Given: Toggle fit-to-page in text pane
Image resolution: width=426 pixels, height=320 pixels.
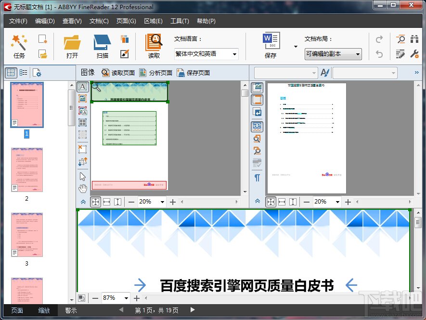Looking at the screenshot, I should pyautogui.click(x=271, y=202).
